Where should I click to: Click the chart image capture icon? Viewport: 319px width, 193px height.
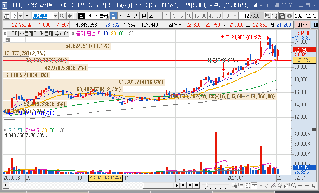[287, 185]
